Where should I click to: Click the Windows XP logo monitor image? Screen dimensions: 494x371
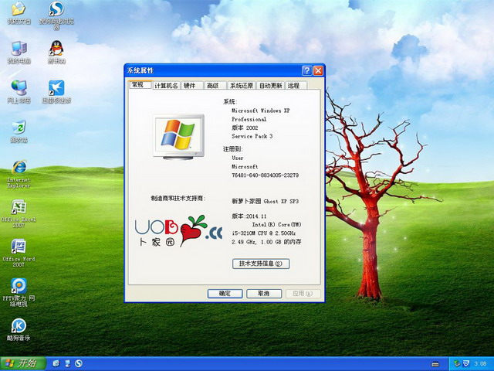coord(178,137)
